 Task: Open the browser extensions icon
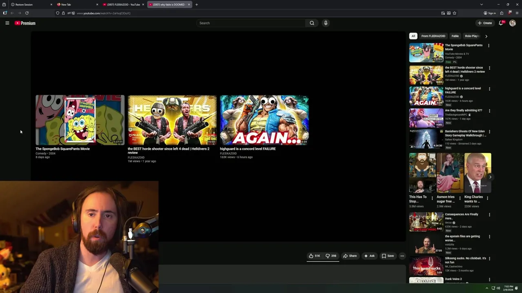coord(502,13)
